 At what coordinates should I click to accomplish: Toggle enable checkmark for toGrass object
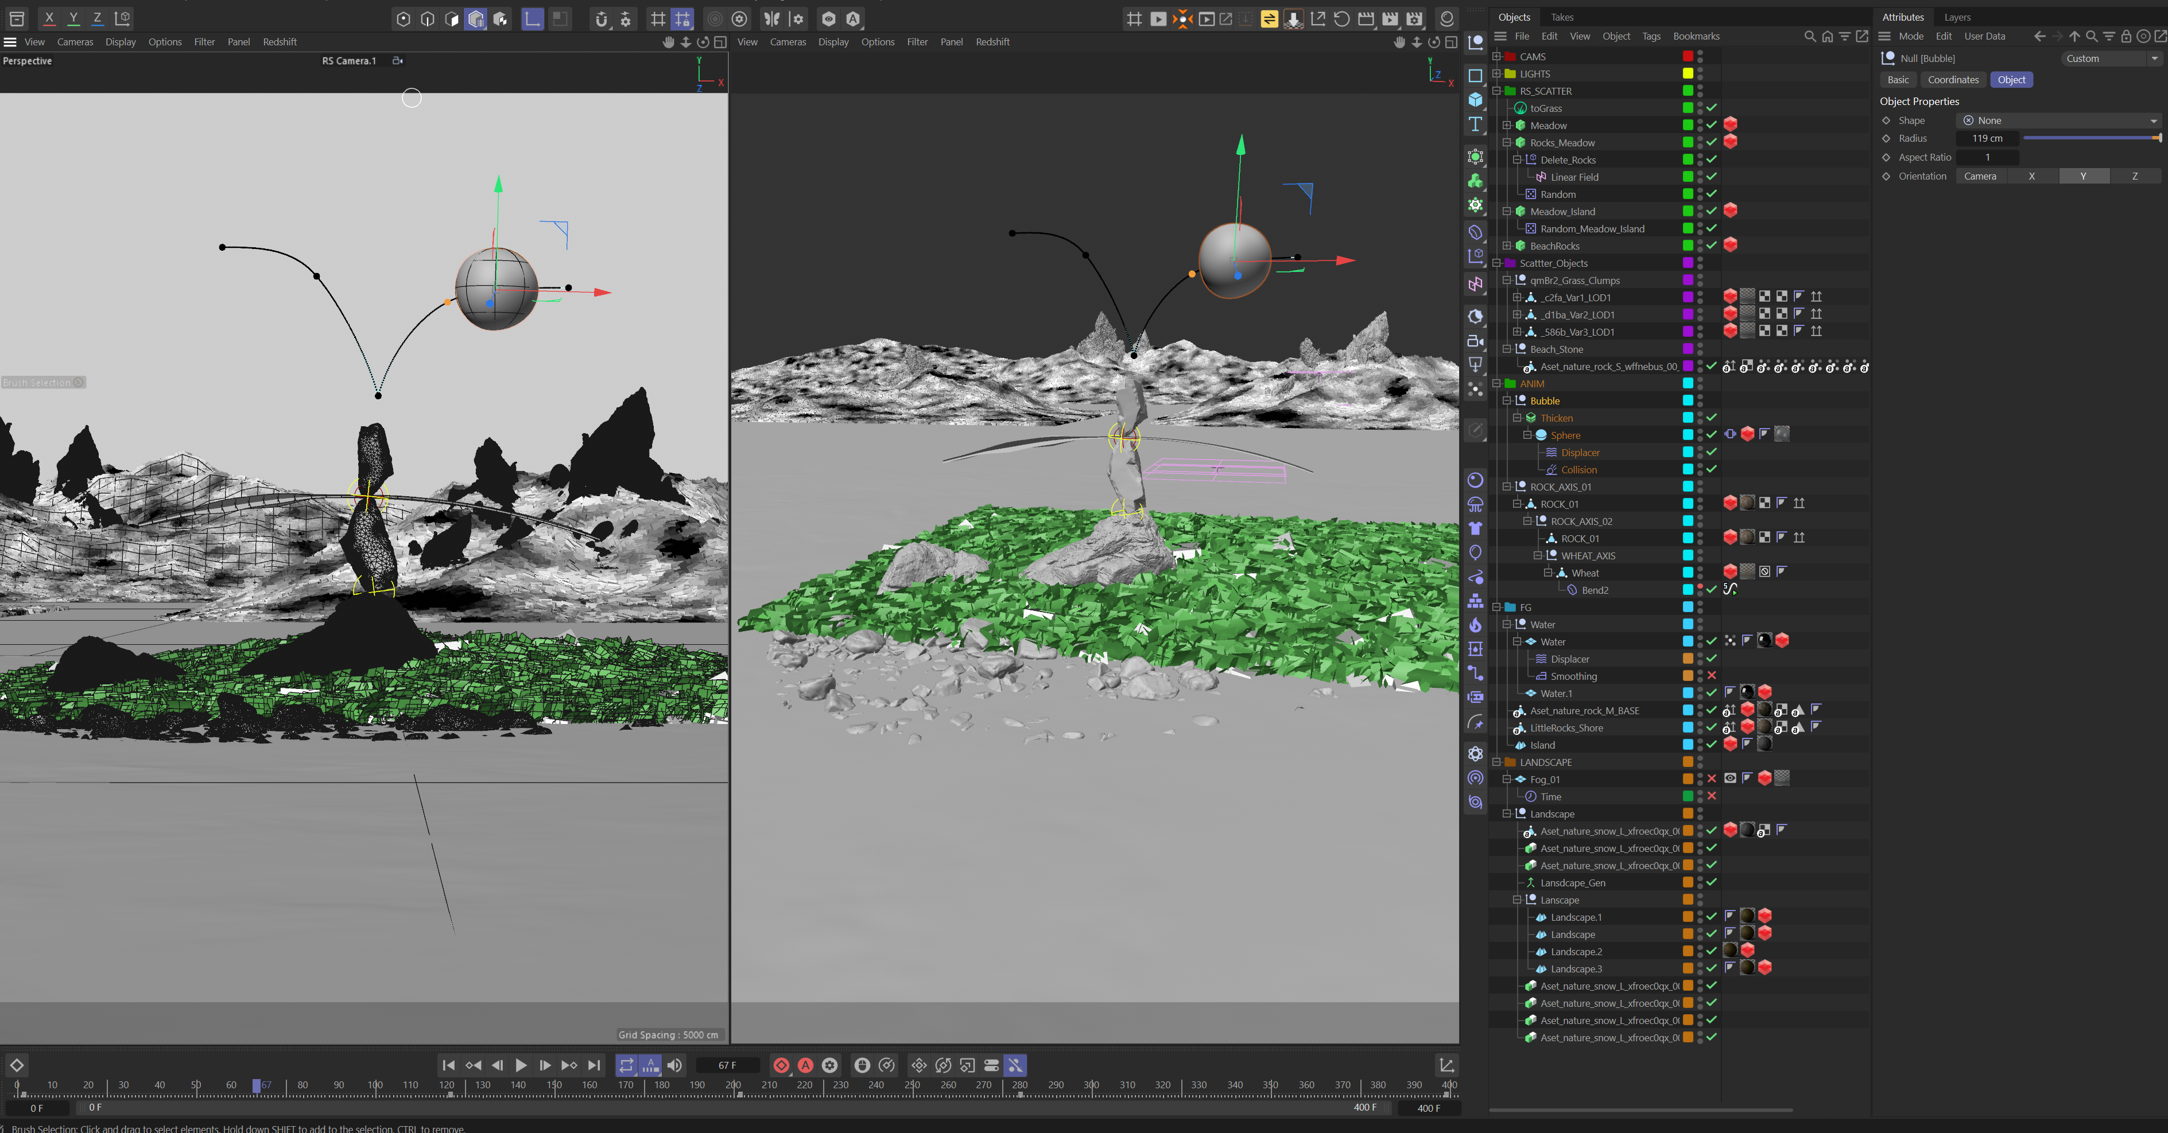1712,108
